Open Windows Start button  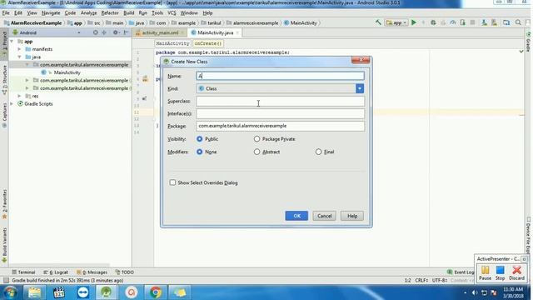click(x=10, y=292)
